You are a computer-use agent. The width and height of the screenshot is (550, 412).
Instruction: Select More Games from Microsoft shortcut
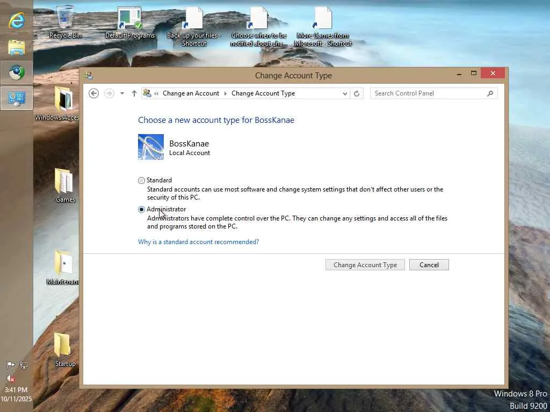point(323,27)
